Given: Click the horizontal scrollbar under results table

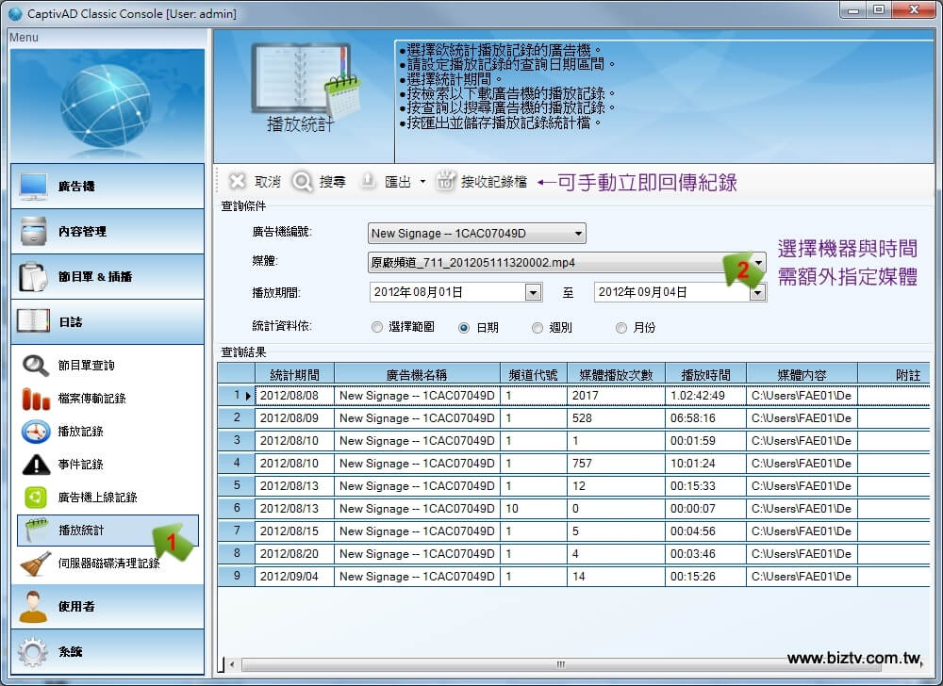Looking at the screenshot, I should click(x=566, y=664).
